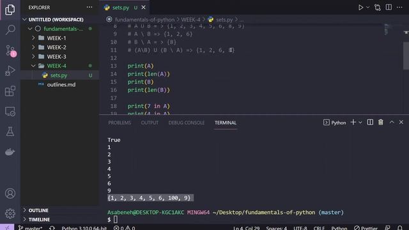Open the Source Control view
Image resolution: width=409 pixels, height=230 pixels.
pos(10,50)
